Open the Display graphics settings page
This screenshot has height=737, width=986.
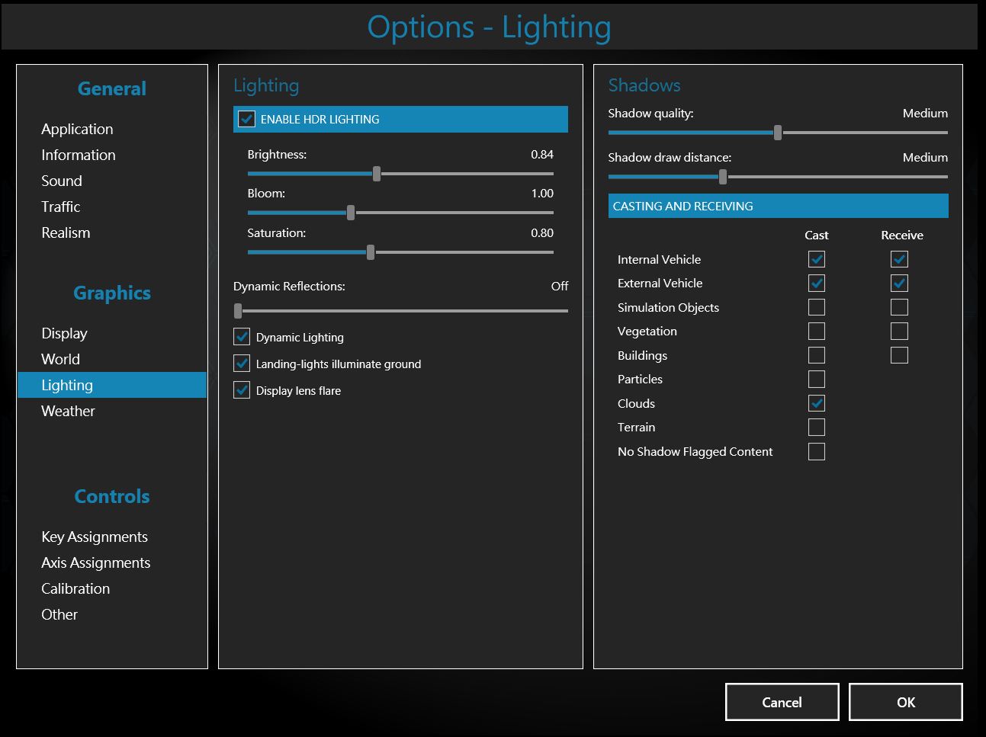(64, 333)
